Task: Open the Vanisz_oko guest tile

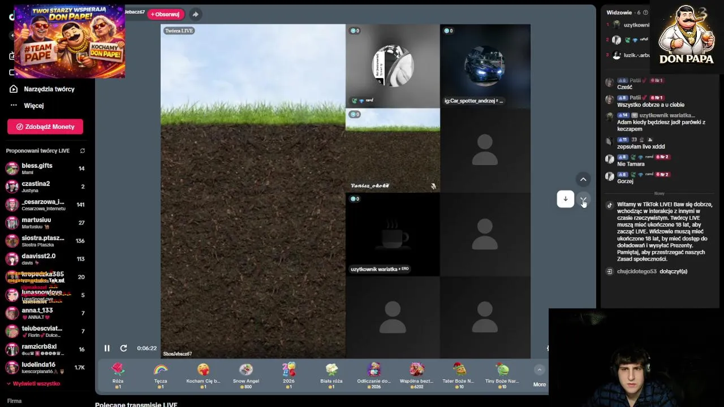Action: (393, 150)
